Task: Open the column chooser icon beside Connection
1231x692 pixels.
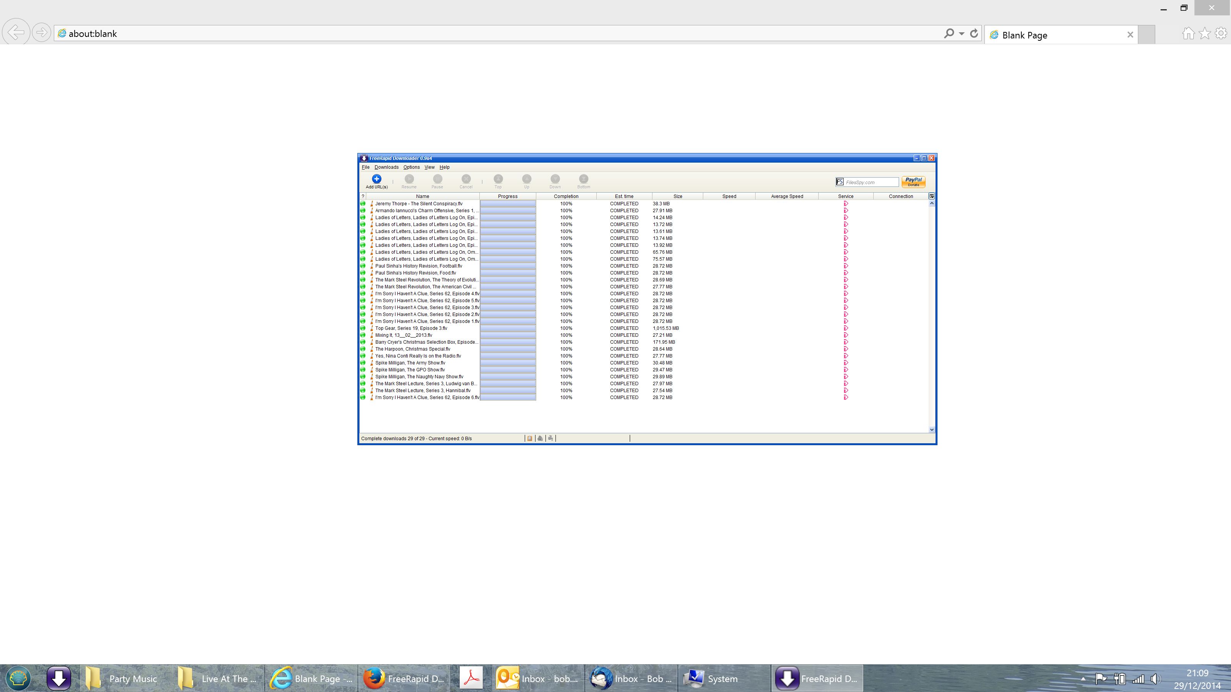Action: [931, 196]
